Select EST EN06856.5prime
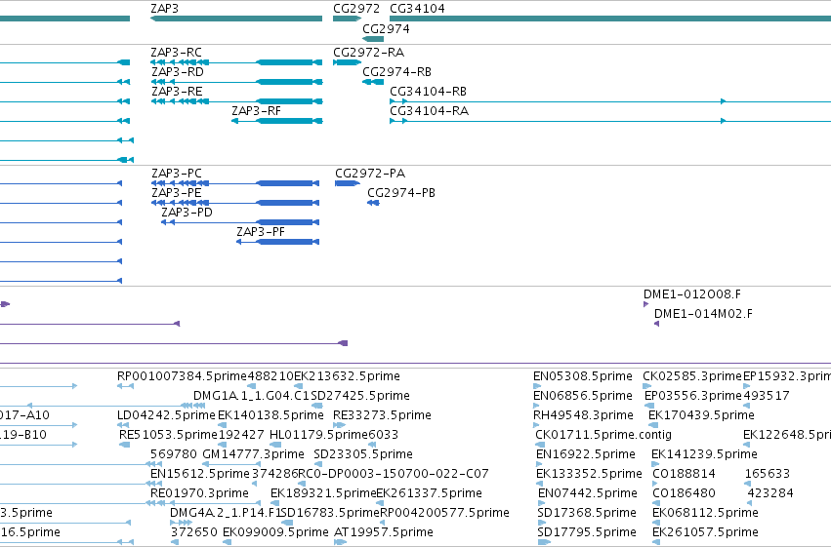This screenshot has height=547, width=831. pyautogui.click(x=583, y=396)
